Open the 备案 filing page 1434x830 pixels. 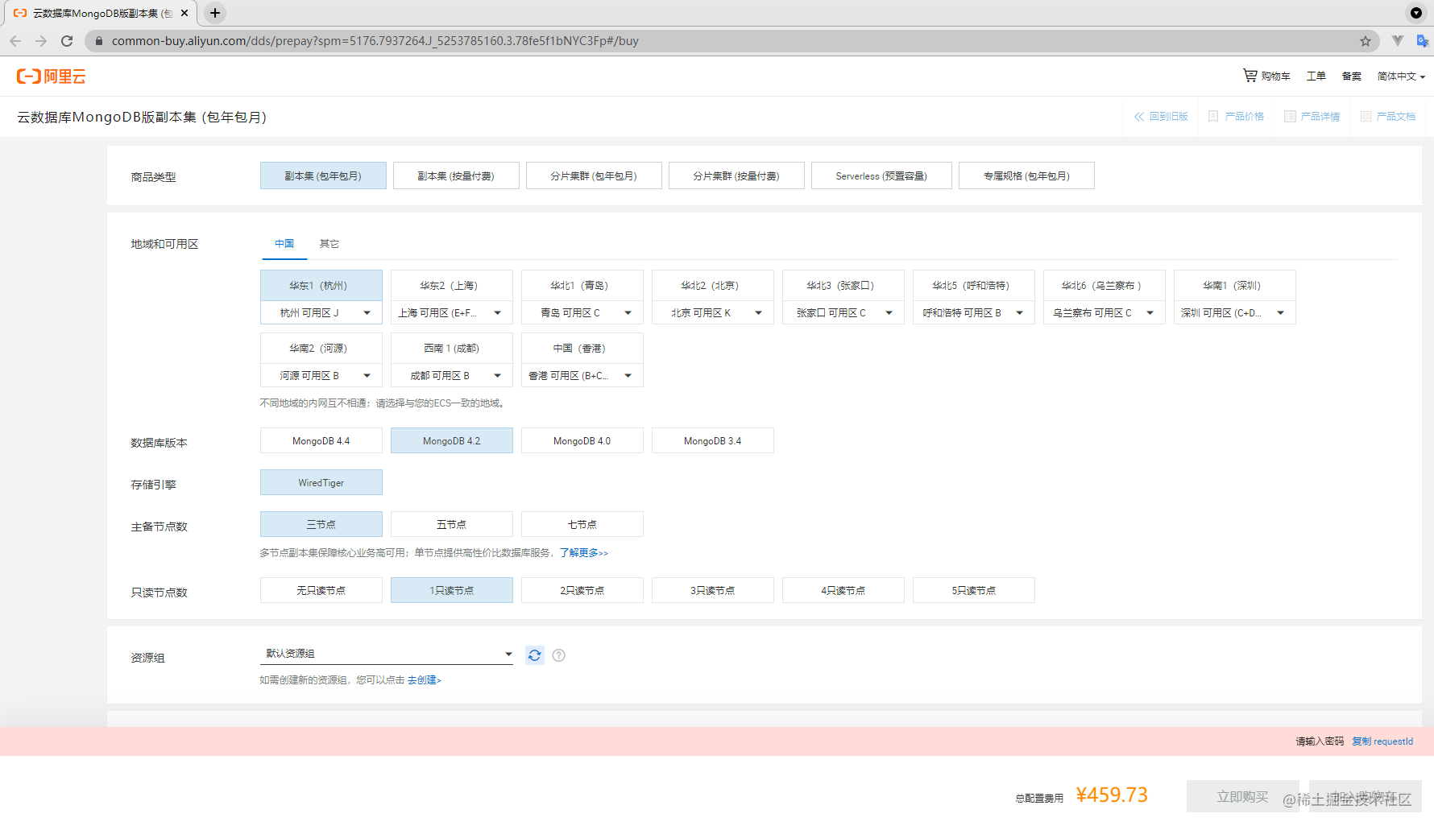1351,76
